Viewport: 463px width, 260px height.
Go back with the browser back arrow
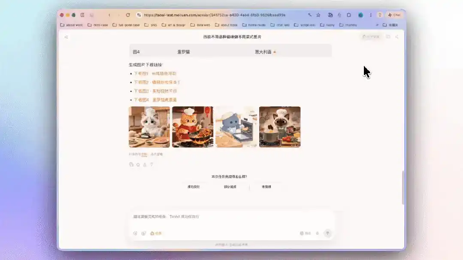[x=109, y=15]
